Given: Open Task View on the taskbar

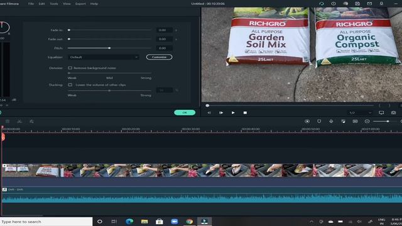Looking at the screenshot, I should click(x=114, y=222).
